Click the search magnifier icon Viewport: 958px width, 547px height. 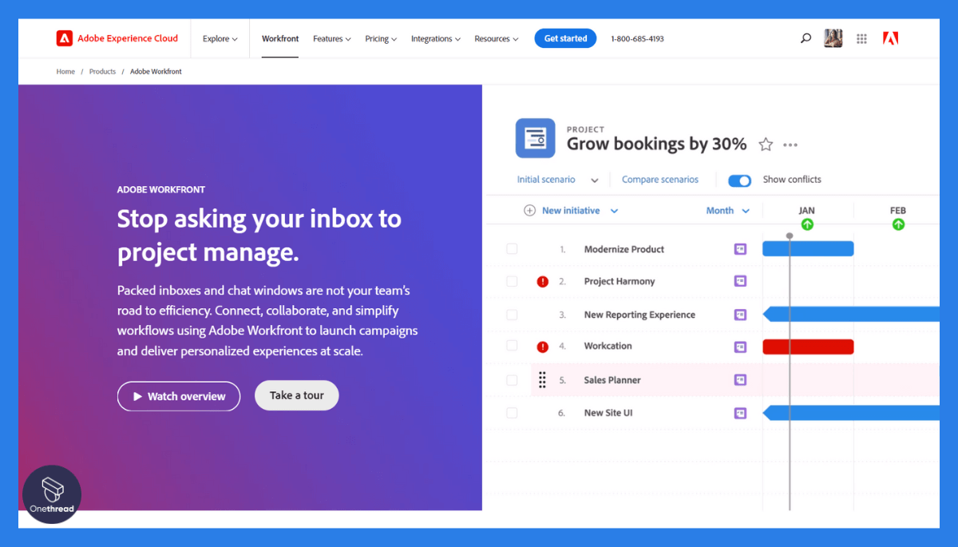click(x=806, y=38)
